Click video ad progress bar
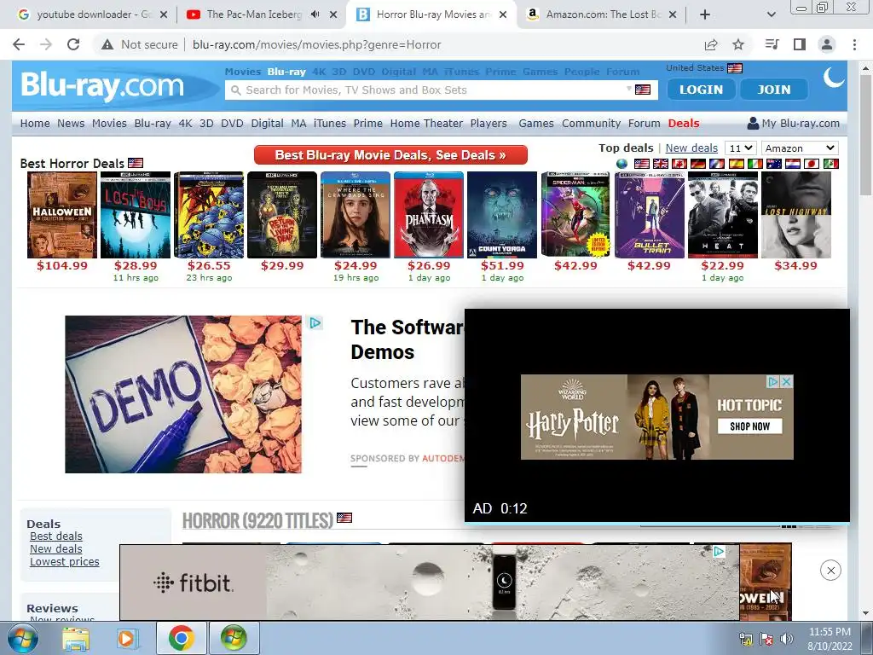The width and height of the screenshot is (873, 655). tap(657, 523)
